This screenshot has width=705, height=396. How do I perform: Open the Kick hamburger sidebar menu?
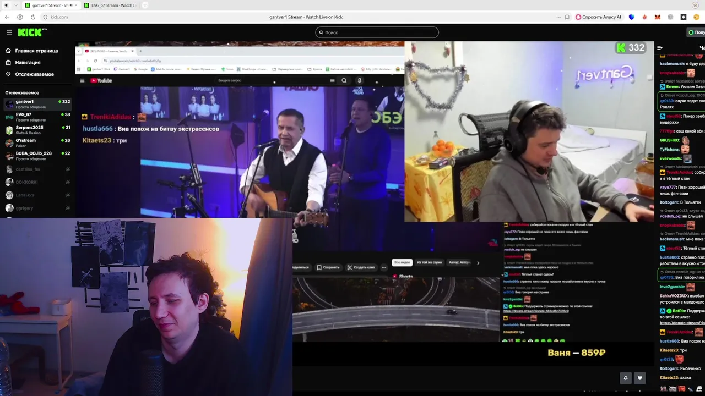tap(9, 32)
